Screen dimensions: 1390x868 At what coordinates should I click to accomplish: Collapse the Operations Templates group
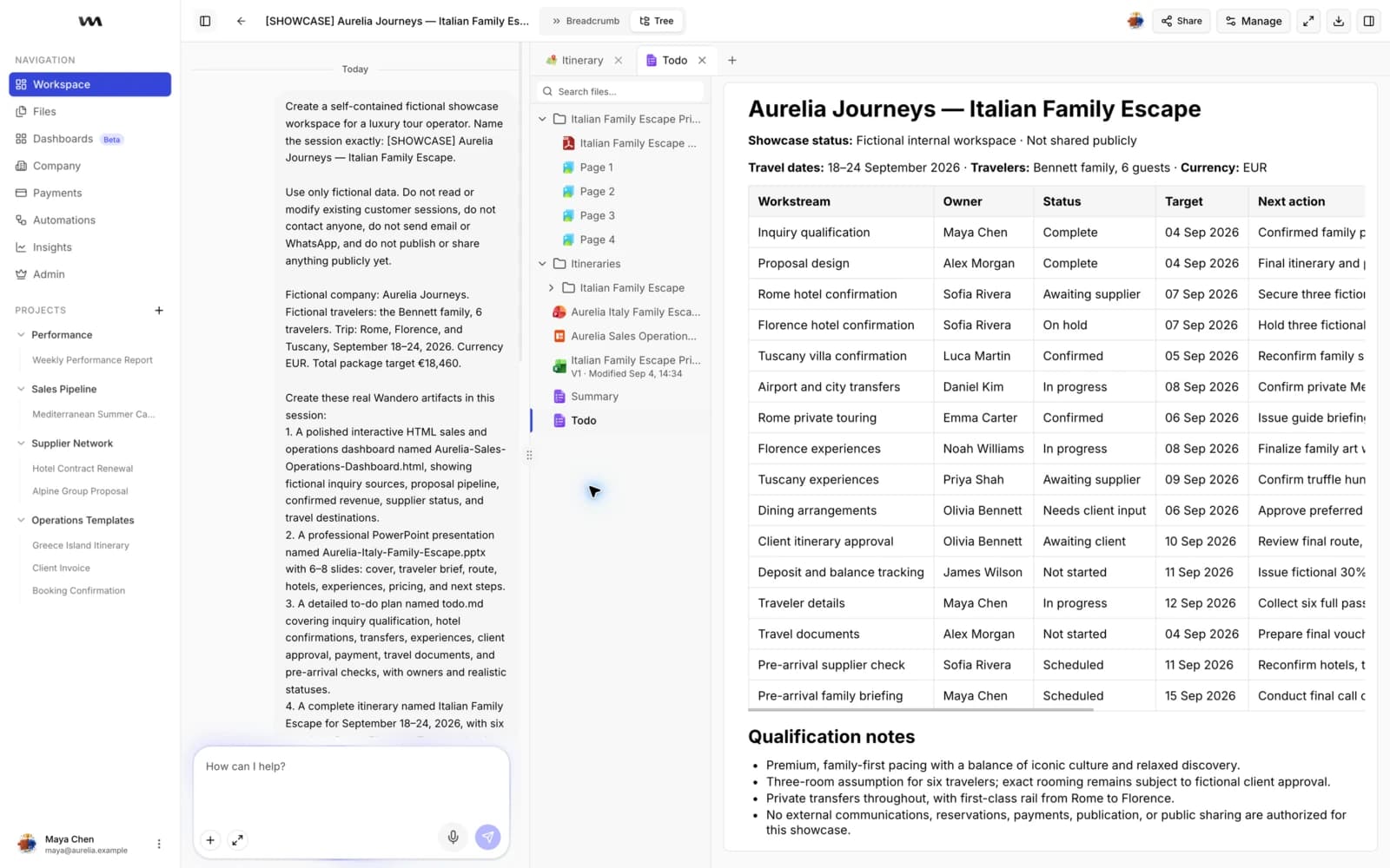point(21,521)
